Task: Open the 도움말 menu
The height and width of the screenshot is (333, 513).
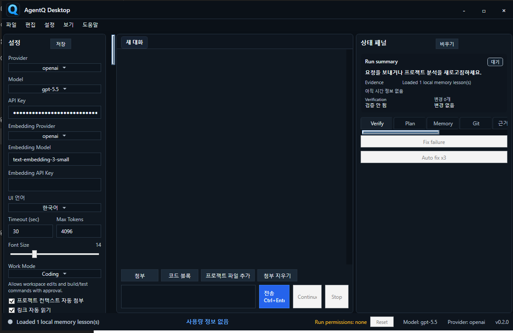Action: [90, 25]
